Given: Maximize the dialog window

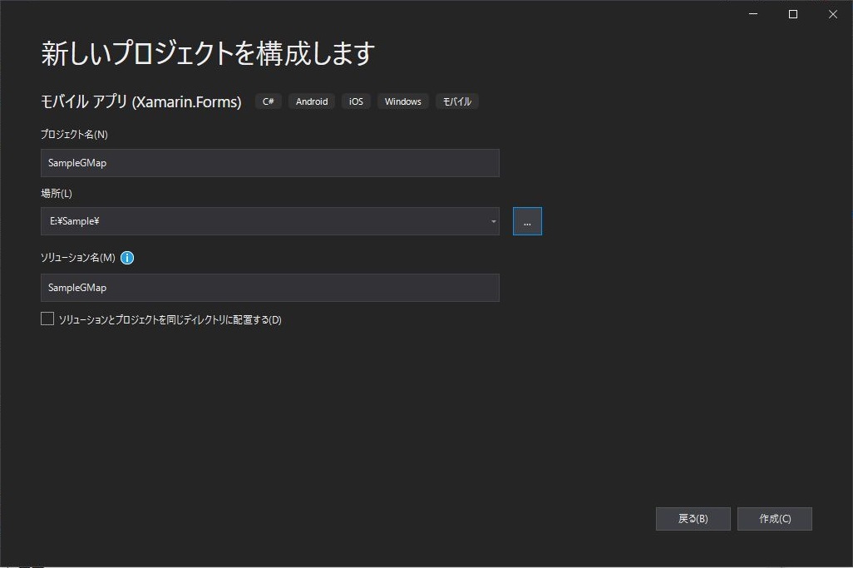Looking at the screenshot, I should coord(792,13).
